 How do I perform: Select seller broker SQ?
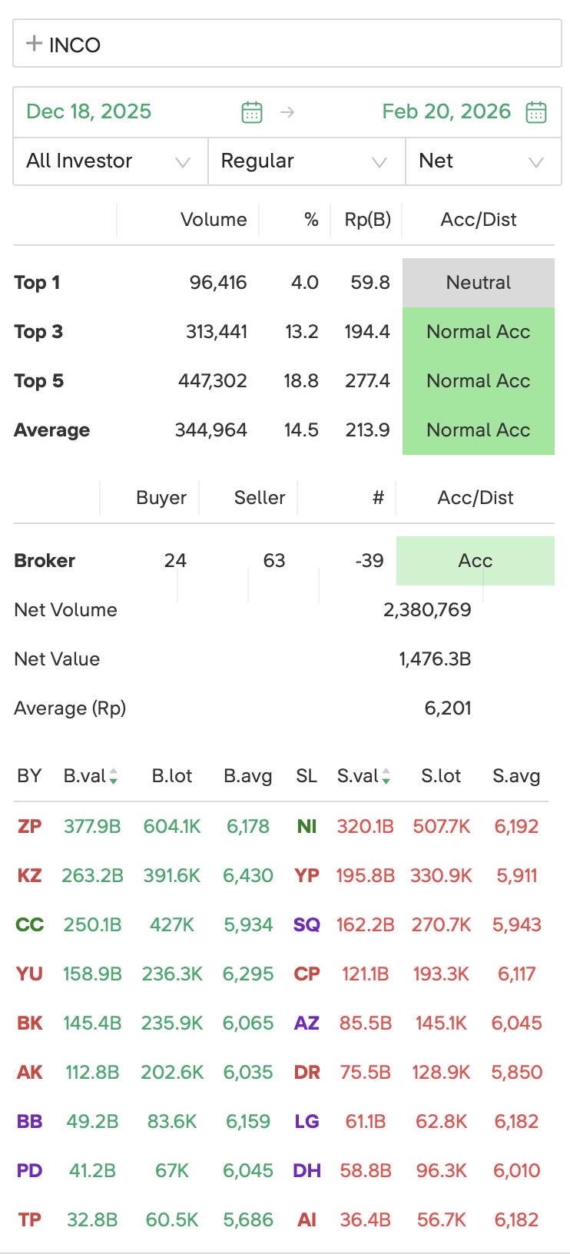(307, 925)
